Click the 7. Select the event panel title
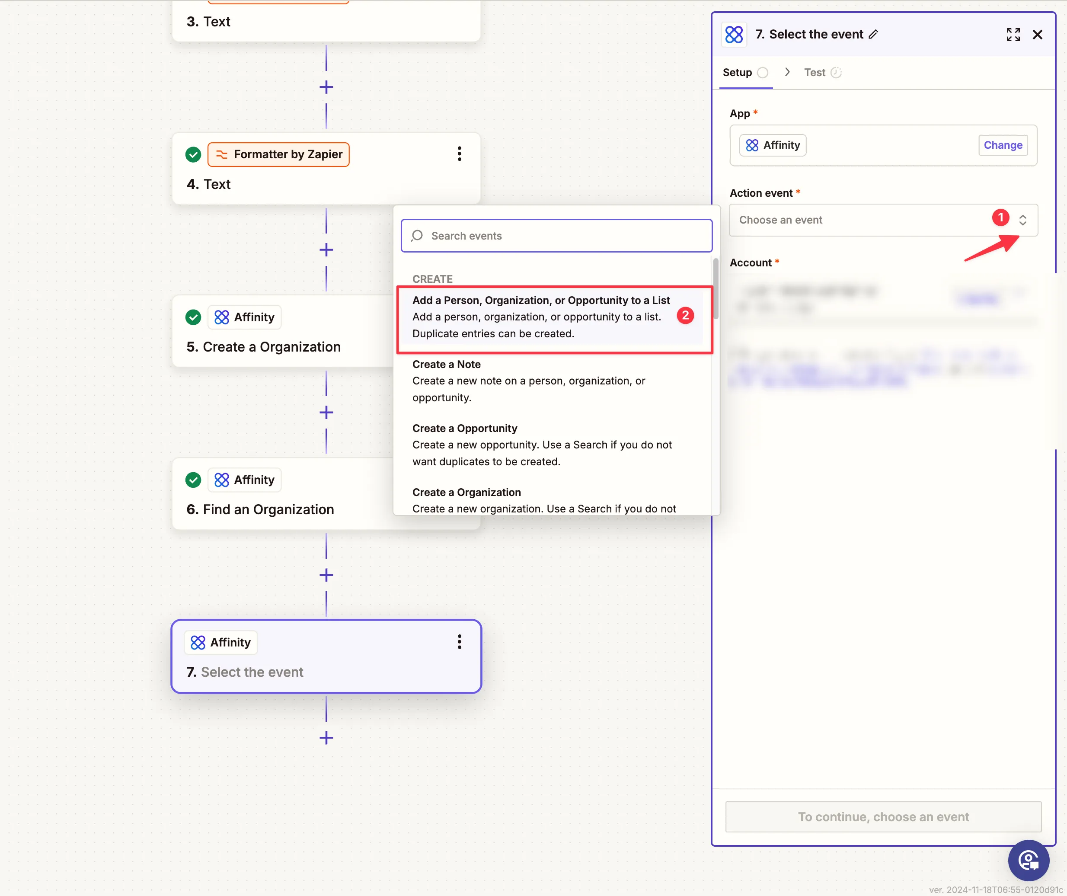 click(809, 35)
